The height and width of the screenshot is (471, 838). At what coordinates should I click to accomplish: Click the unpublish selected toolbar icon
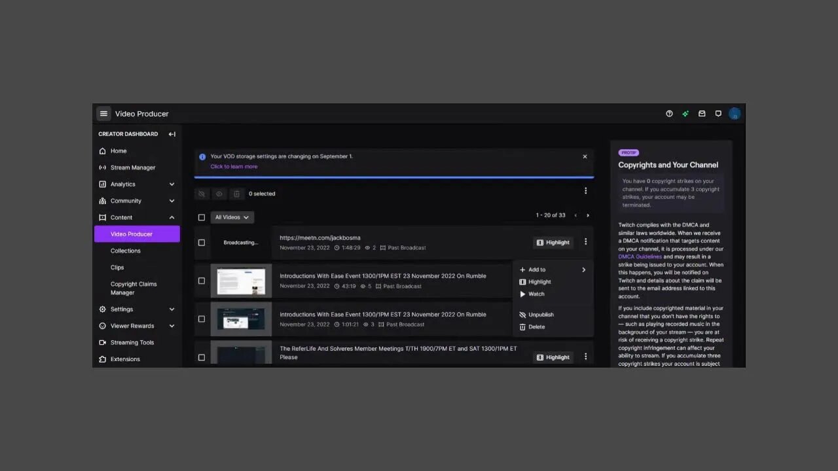click(x=202, y=194)
